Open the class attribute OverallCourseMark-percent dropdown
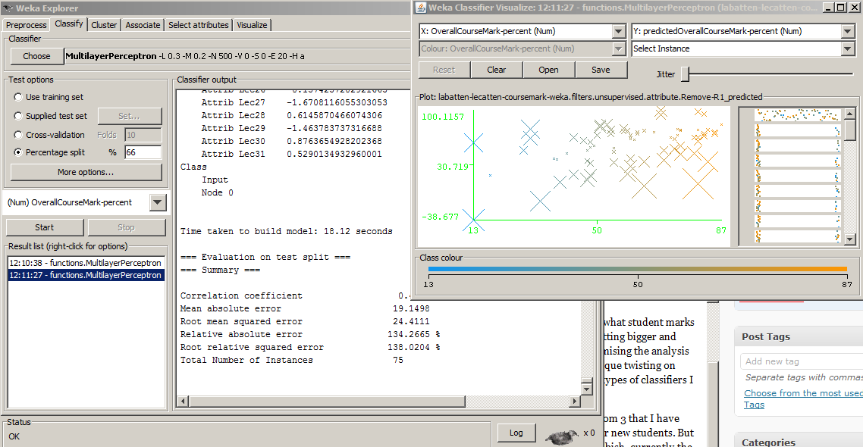Image resolution: width=863 pixels, height=447 pixels. tap(158, 202)
